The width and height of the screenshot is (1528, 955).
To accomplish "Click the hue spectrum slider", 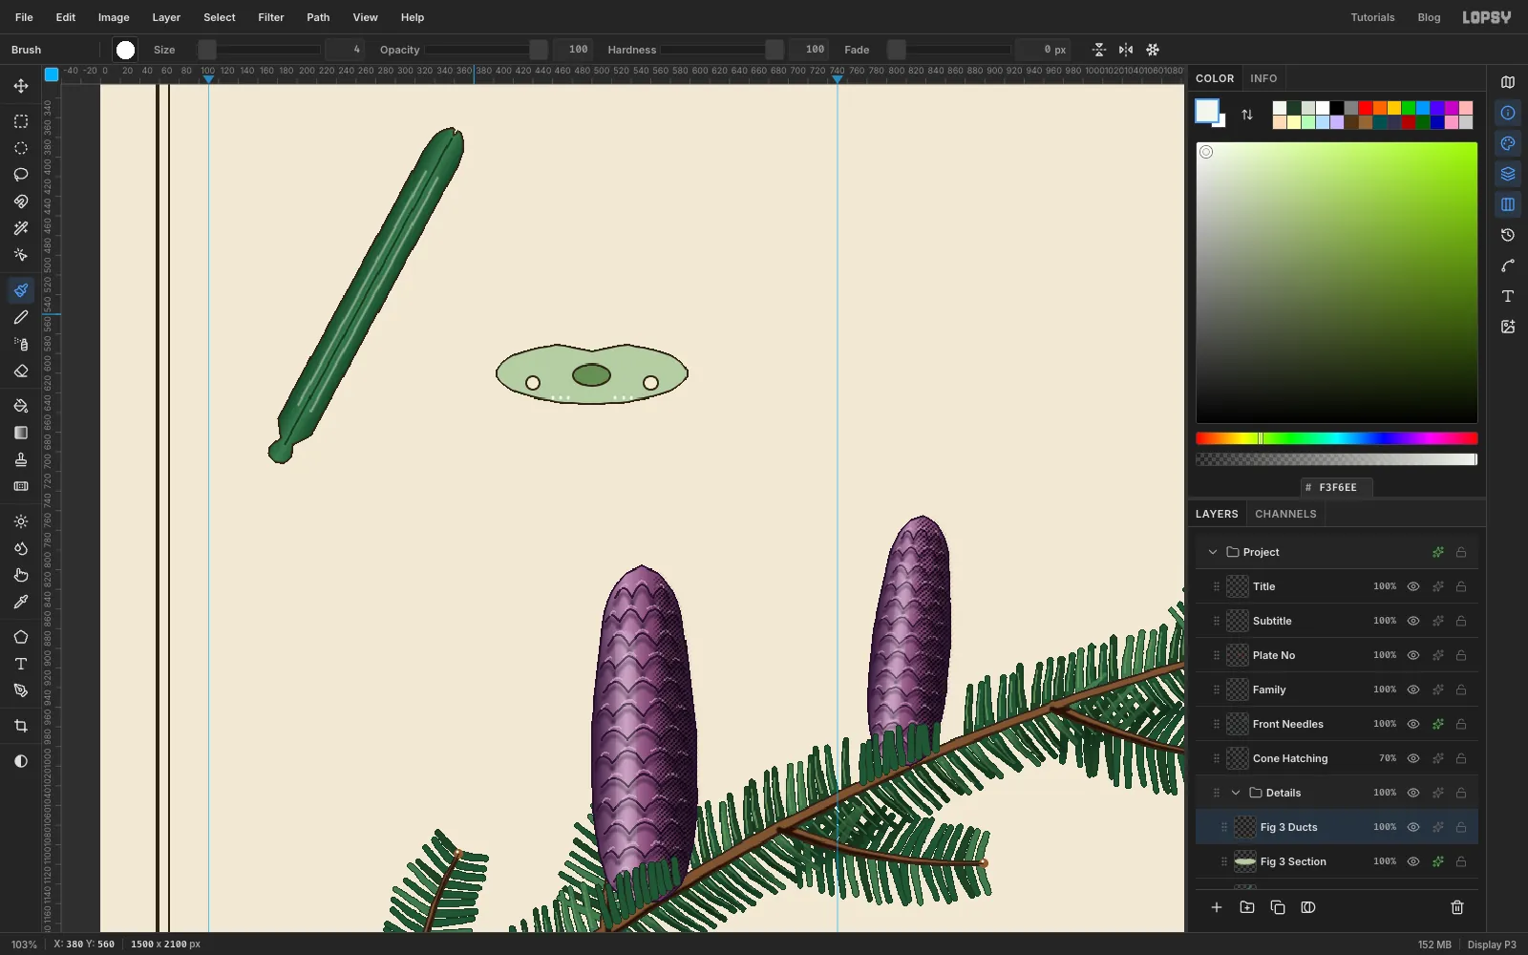I will click(1337, 438).
